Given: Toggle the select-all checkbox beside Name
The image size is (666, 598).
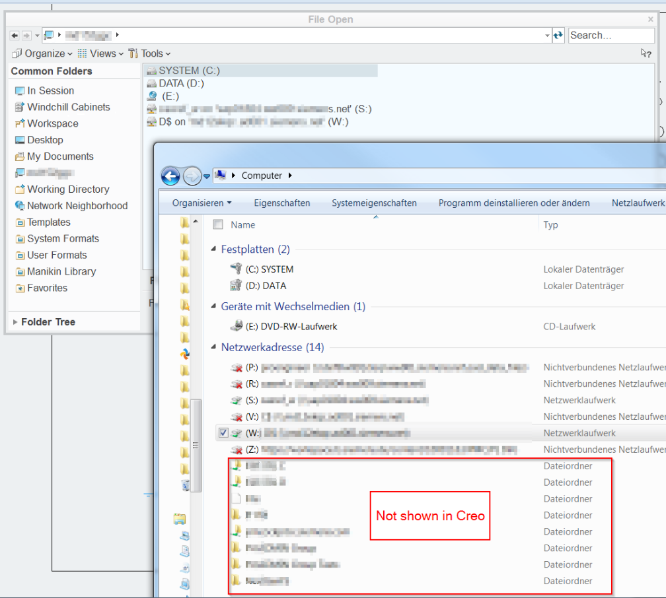Looking at the screenshot, I should [218, 224].
